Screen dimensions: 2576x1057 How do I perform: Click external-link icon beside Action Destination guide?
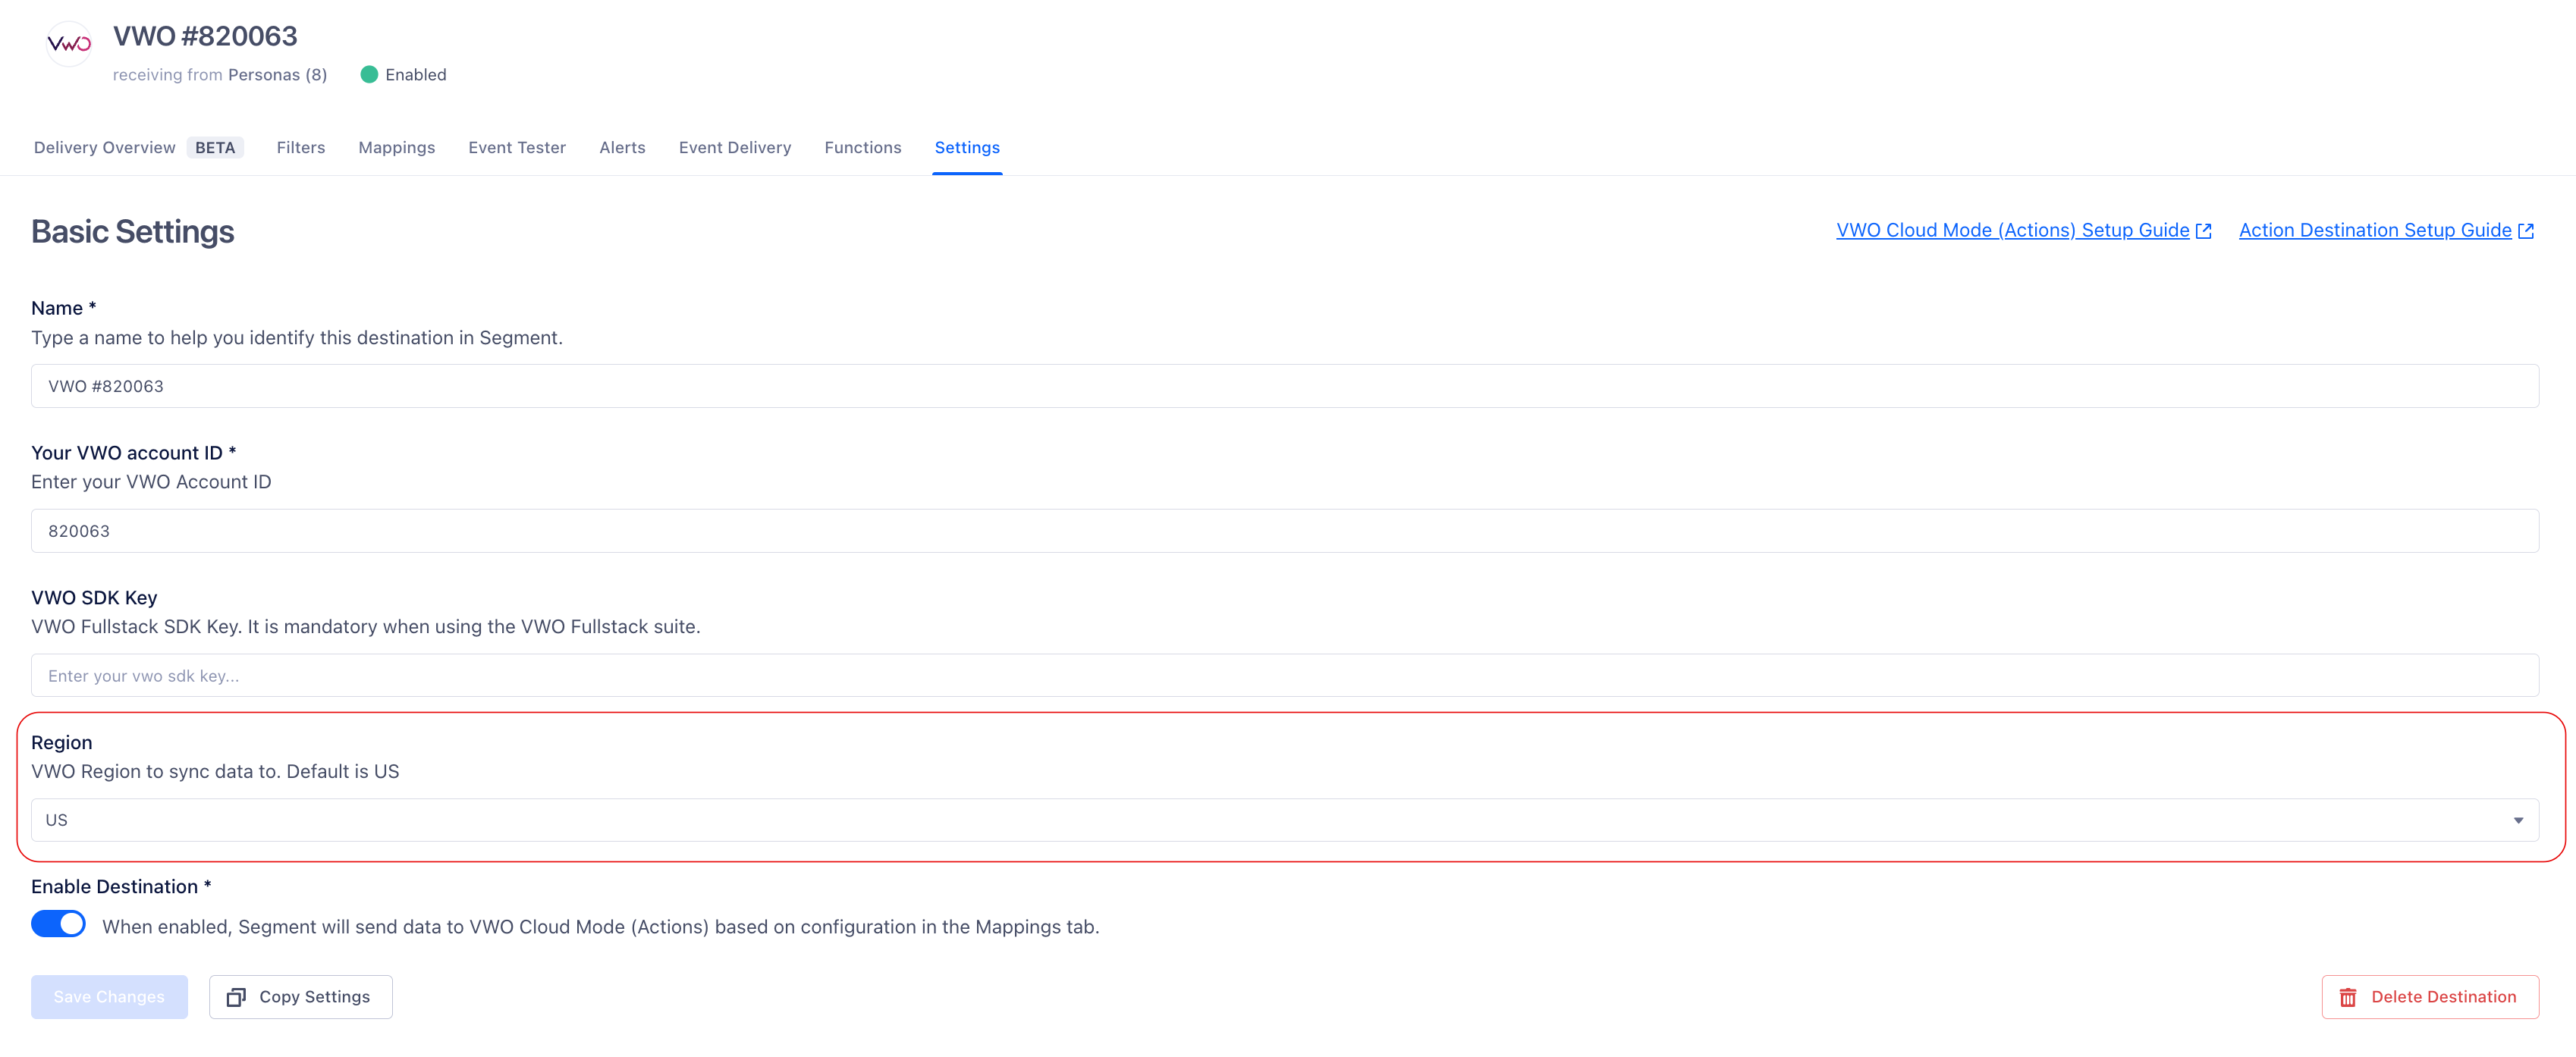(x=2526, y=231)
